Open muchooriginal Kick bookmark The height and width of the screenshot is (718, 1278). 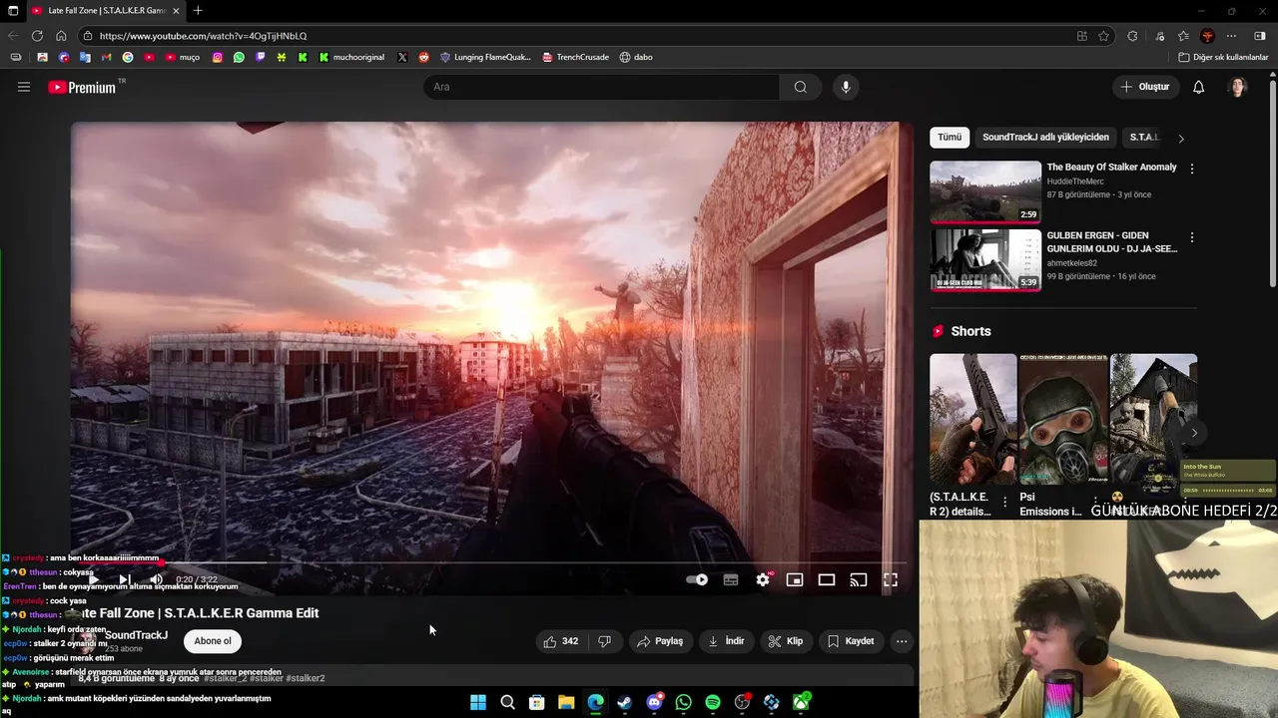pos(351,57)
